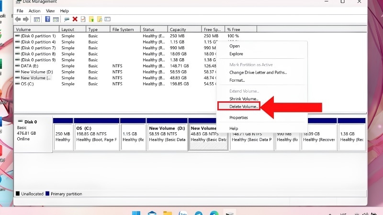Select Change Drive Letter and Paths

click(258, 73)
